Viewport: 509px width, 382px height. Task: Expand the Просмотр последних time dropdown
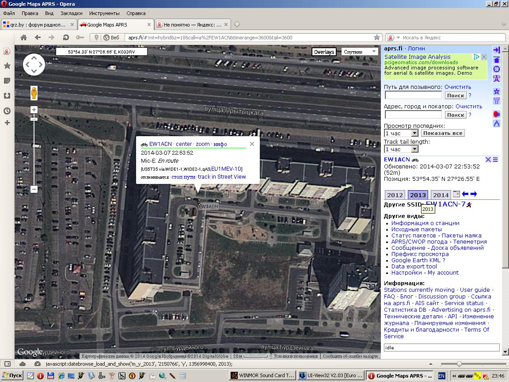point(401,133)
